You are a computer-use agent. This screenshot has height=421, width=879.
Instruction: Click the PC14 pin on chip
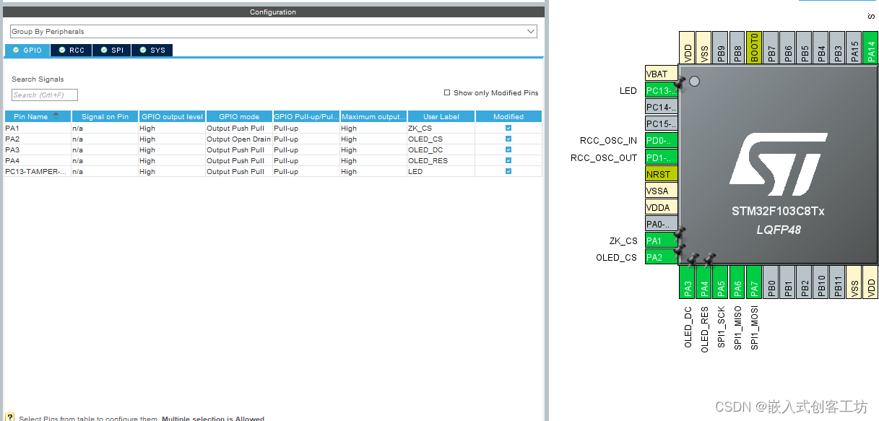pos(662,108)
